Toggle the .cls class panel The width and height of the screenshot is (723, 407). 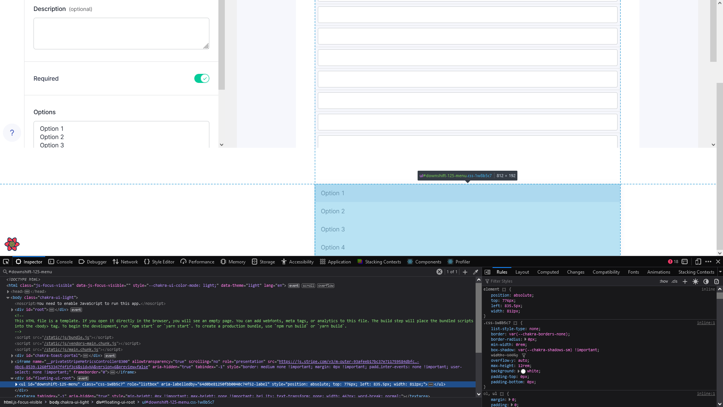tap(674, 281)
